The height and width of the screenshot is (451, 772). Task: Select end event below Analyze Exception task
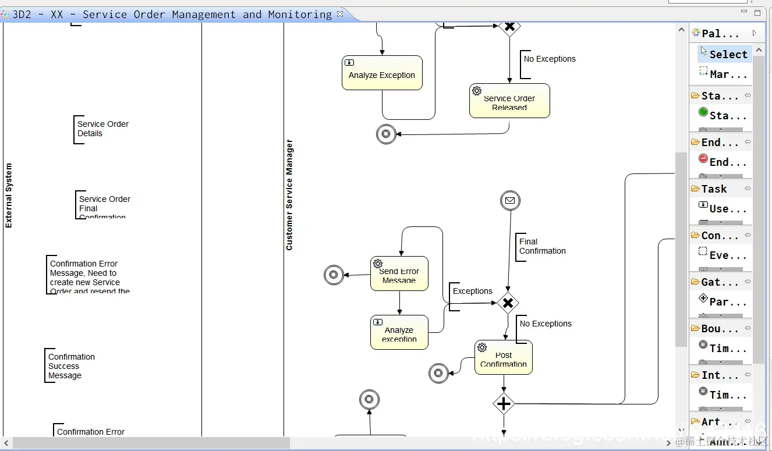[x=386, y=134]
